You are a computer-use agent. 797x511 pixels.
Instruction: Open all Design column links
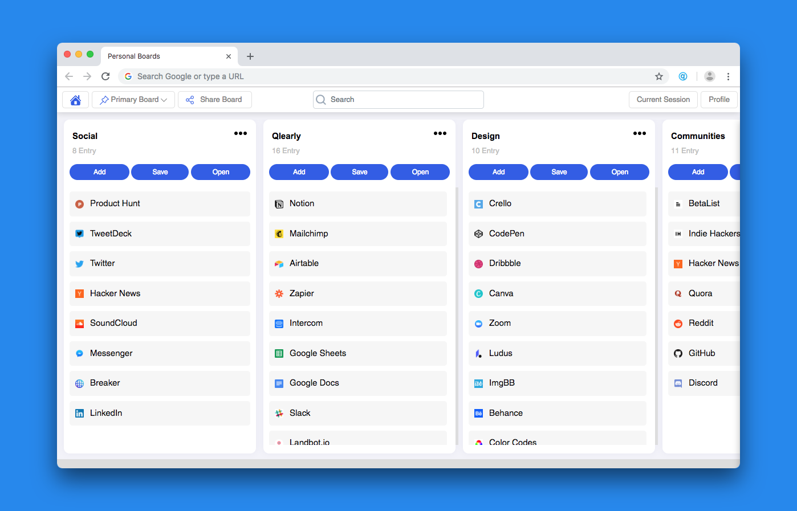tap(620, 172)
